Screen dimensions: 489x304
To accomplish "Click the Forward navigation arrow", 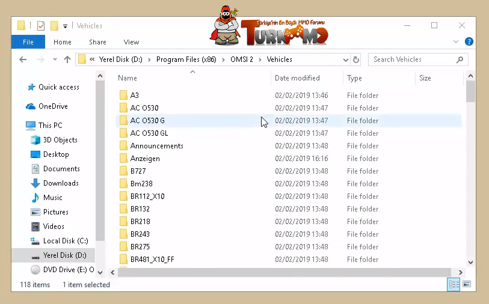I will tap(40, 59).
